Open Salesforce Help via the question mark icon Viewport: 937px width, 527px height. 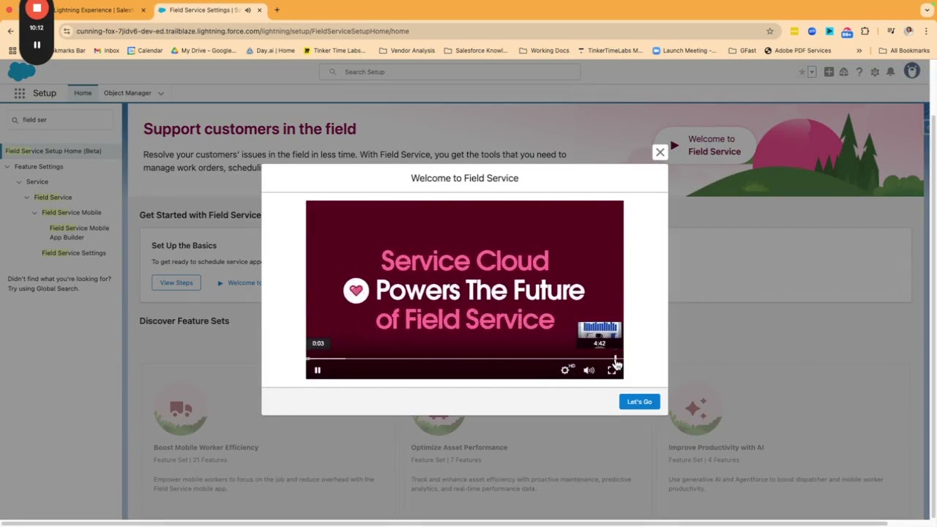tap(859, 72)
